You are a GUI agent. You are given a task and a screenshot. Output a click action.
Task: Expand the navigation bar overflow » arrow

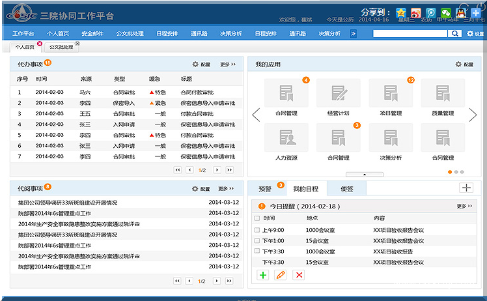(354, 33)
